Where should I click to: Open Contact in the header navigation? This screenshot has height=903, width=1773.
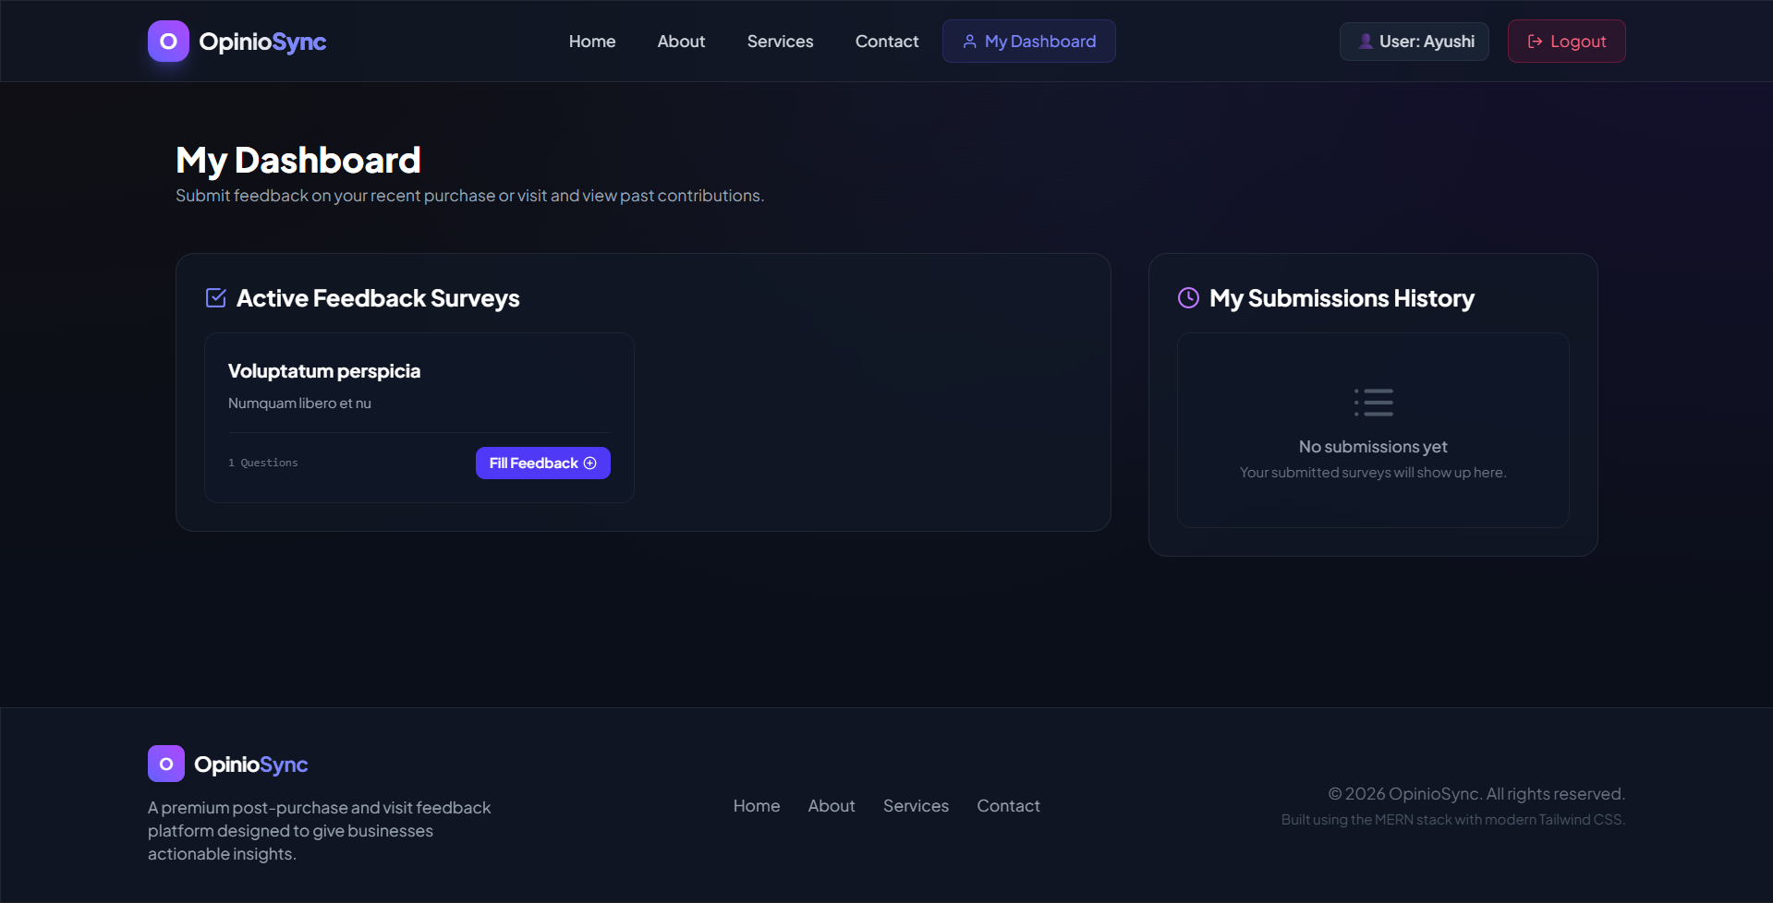coord(887,42)
